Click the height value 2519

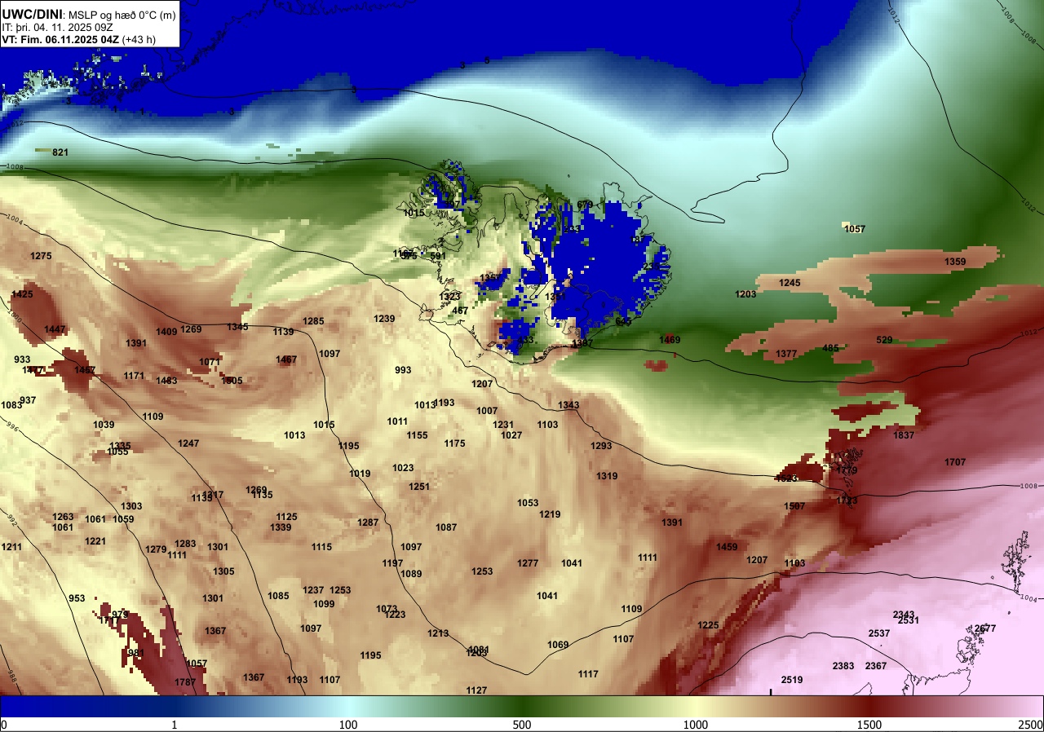pos(792,680)
